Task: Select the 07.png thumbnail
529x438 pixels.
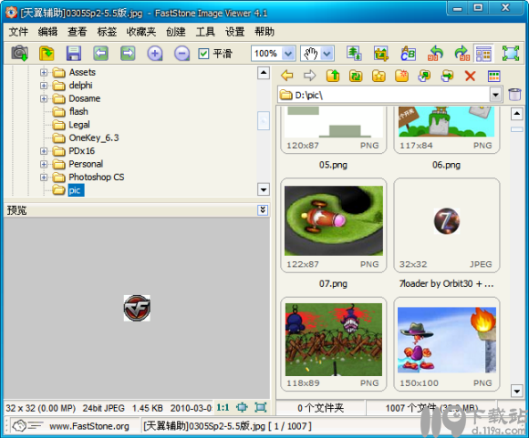Action: point(333,225)
